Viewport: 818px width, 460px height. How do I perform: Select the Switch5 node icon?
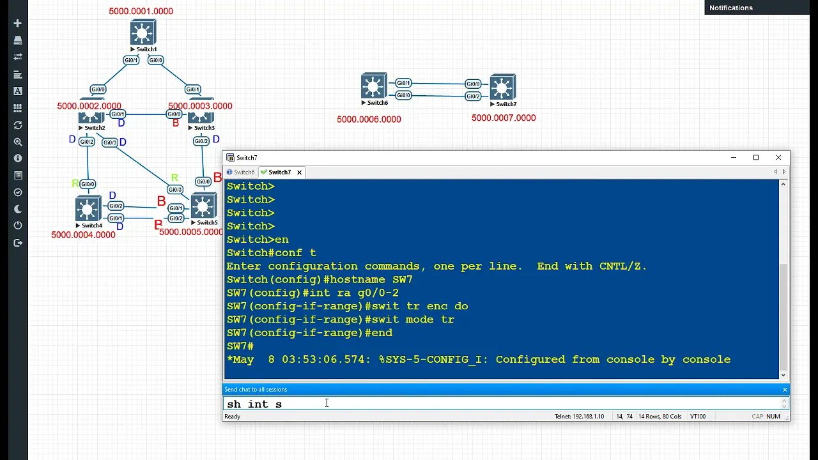[204, 206]
